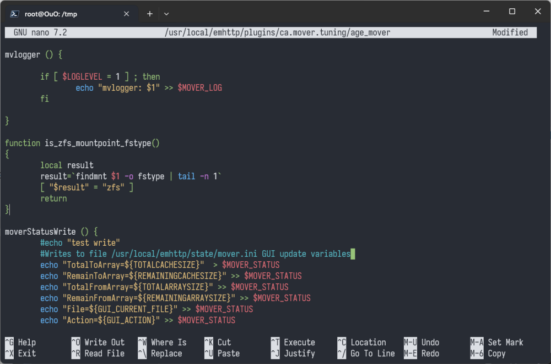Click the ^W Where Is shortcut
Viewport: 551px width, 364px height.
pos(163,342)
